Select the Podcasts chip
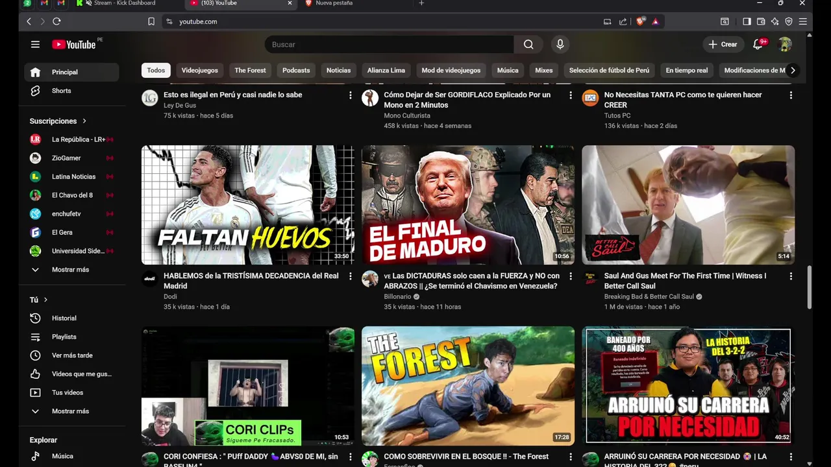Screen dimensions: 831x467 [296, 70]
